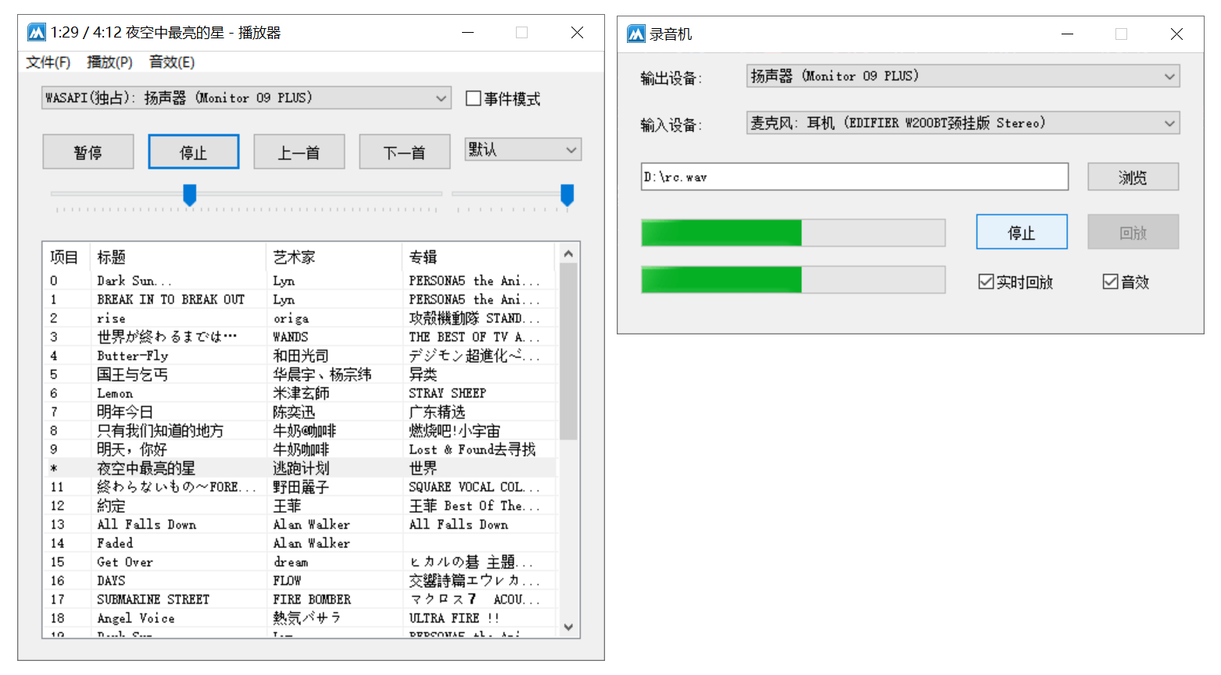Viewport: 1221px width, 675px height.
Task: Click the playback progress slider thumb
Action: pos(189,195)
